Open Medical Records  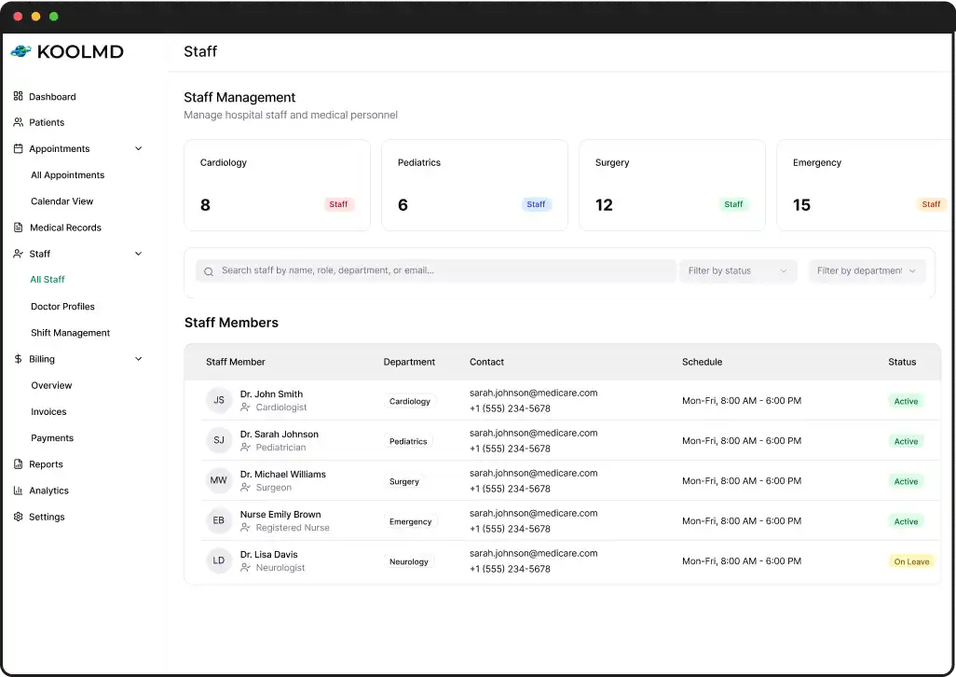click(65, 228)
